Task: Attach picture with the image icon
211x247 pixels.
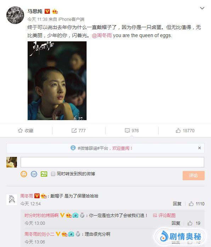Action: pos(44,174)
